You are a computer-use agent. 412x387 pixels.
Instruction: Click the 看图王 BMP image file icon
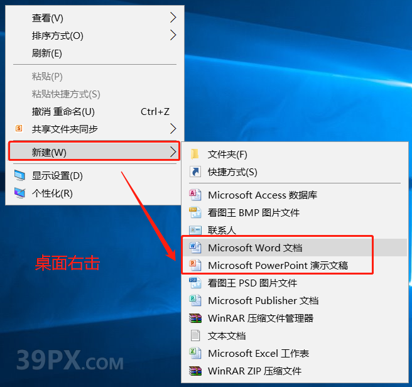(195, 212)
